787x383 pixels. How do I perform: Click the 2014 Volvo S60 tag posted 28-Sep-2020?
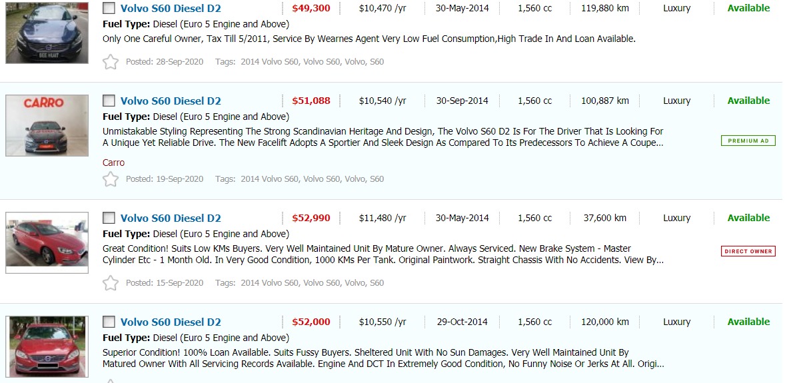[269, 62]
